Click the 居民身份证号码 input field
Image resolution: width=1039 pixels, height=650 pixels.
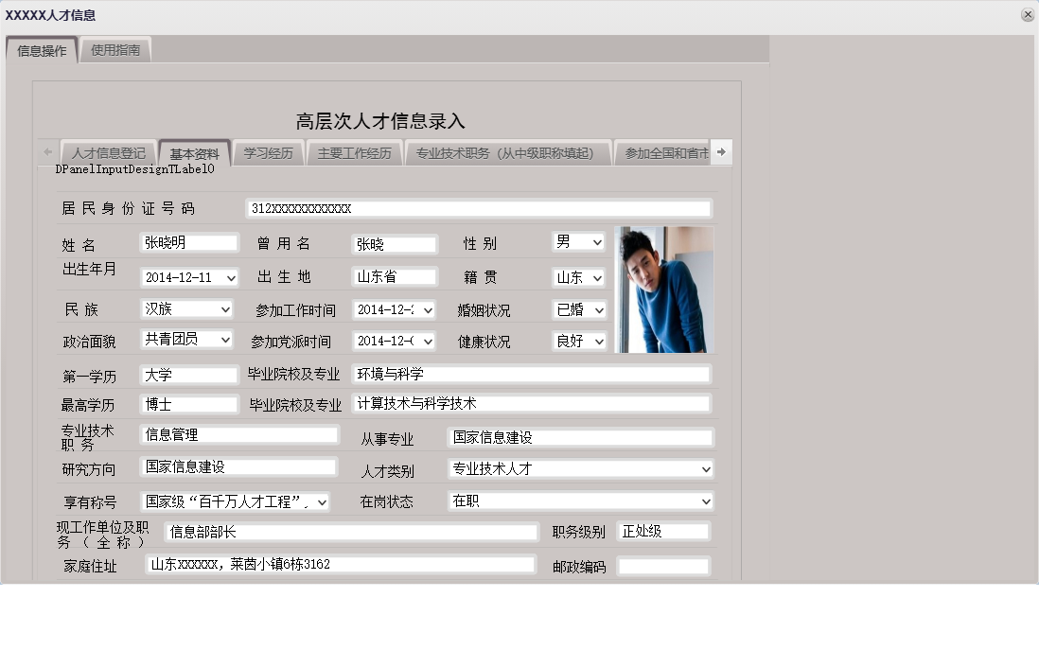pos(478,208)
